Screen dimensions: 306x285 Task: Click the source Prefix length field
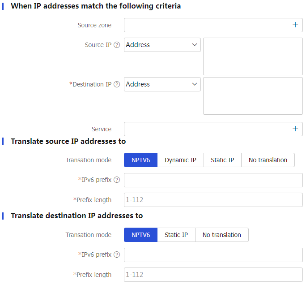click(x=213, y=200)
